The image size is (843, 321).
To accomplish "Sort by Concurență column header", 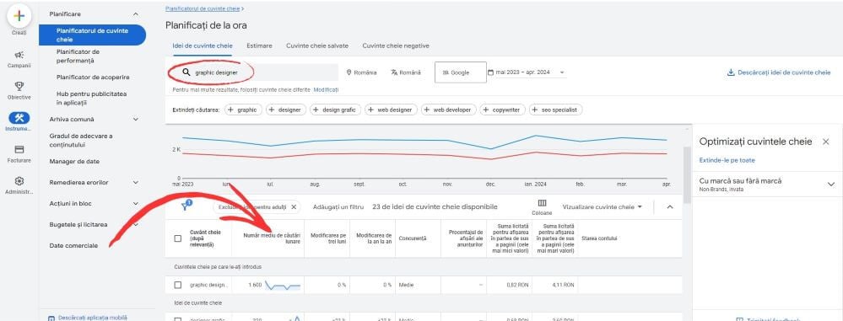I will [x=413, y=238].
